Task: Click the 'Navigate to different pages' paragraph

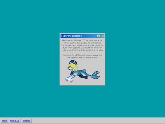Action: tap(82, 56)
